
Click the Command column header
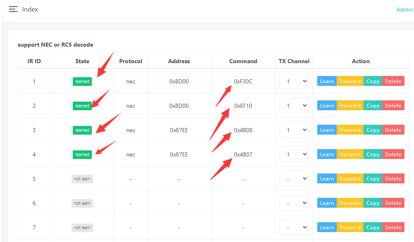pos(243,61)
